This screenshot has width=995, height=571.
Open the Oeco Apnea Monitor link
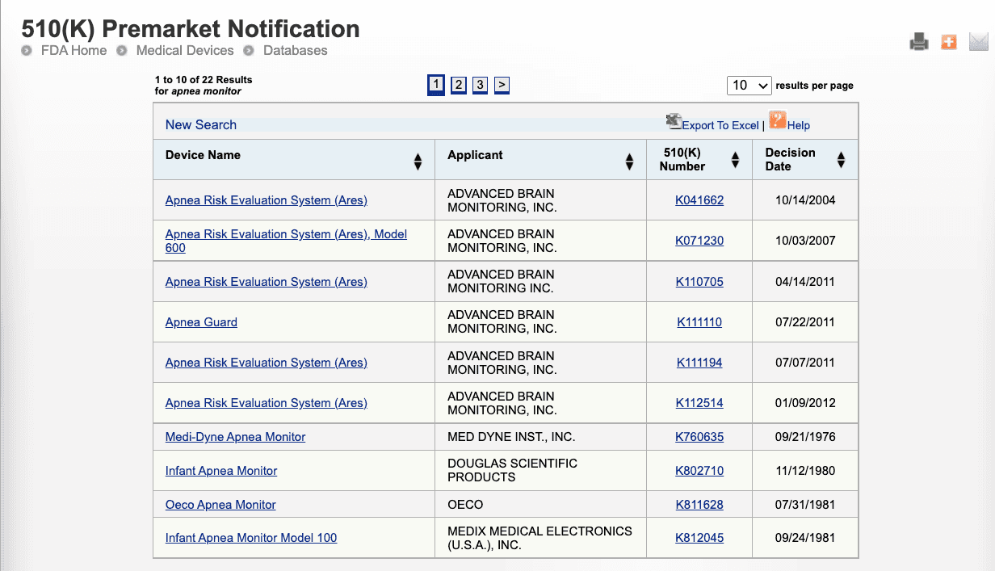(220, 505)
